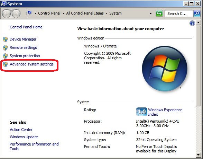Image resolution: width=203 pixels, height=159 pixels.
Task: Minimize the System window
Action: tap(186, 3)
